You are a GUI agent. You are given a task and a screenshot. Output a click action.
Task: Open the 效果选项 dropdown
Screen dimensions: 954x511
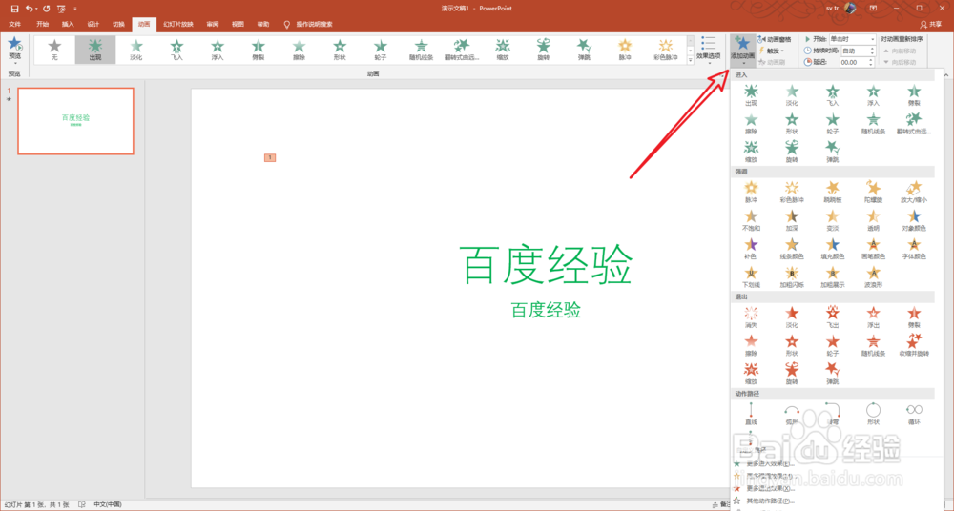[708, 50]
